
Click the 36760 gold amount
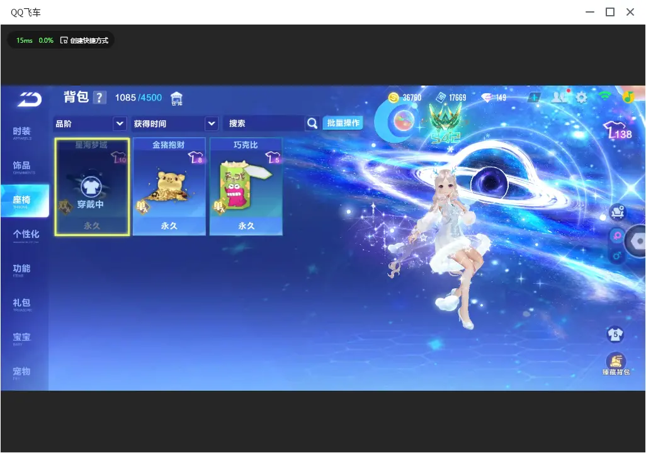(x=412, y=98)
